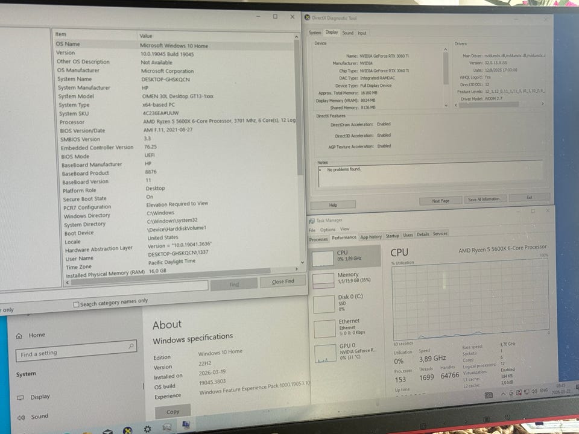579x434 pixels.
Task: Copy Windows specifications with Copy button
Action: (x=173, y=412)
